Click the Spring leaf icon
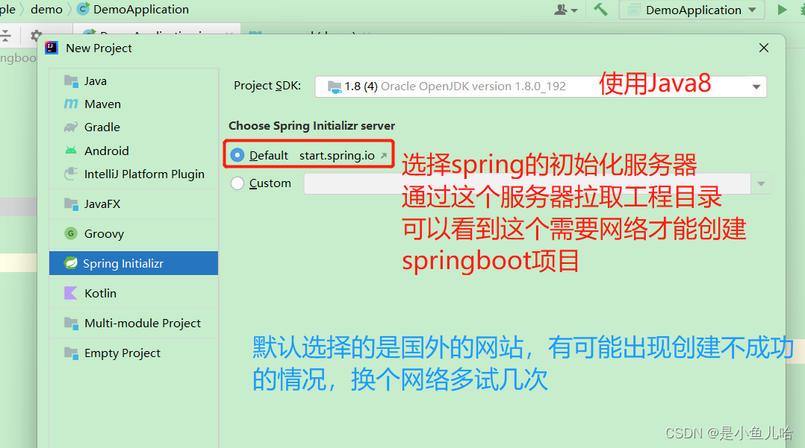 tap(70, 263)
